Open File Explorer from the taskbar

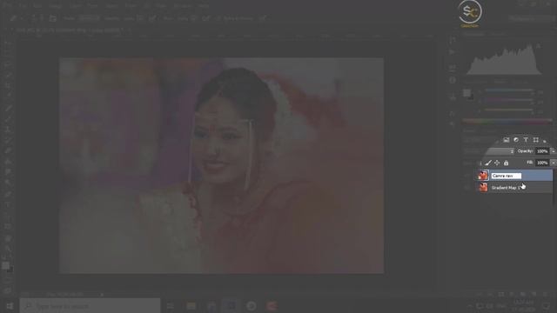[x=191, y=306]
